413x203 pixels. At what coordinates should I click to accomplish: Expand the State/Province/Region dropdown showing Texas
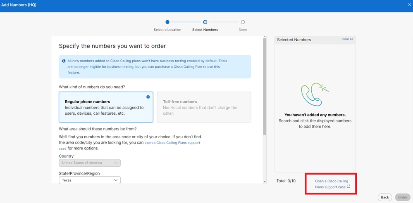coord(90,180)
